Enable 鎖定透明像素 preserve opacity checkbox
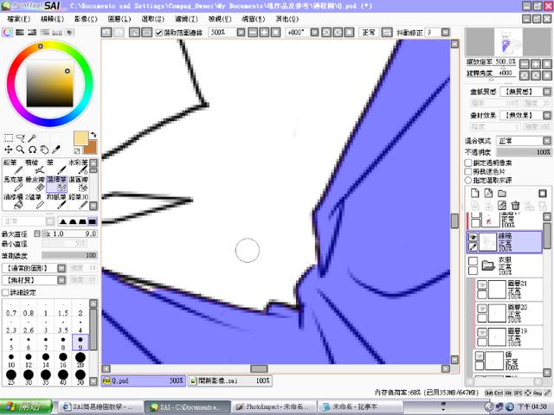The image size is (554, 415). pyautogui.click(x=468, y=163)
